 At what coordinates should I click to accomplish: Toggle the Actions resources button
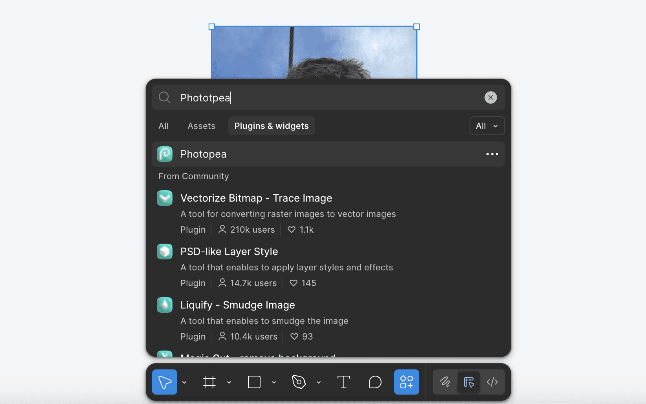coord(407,382)
